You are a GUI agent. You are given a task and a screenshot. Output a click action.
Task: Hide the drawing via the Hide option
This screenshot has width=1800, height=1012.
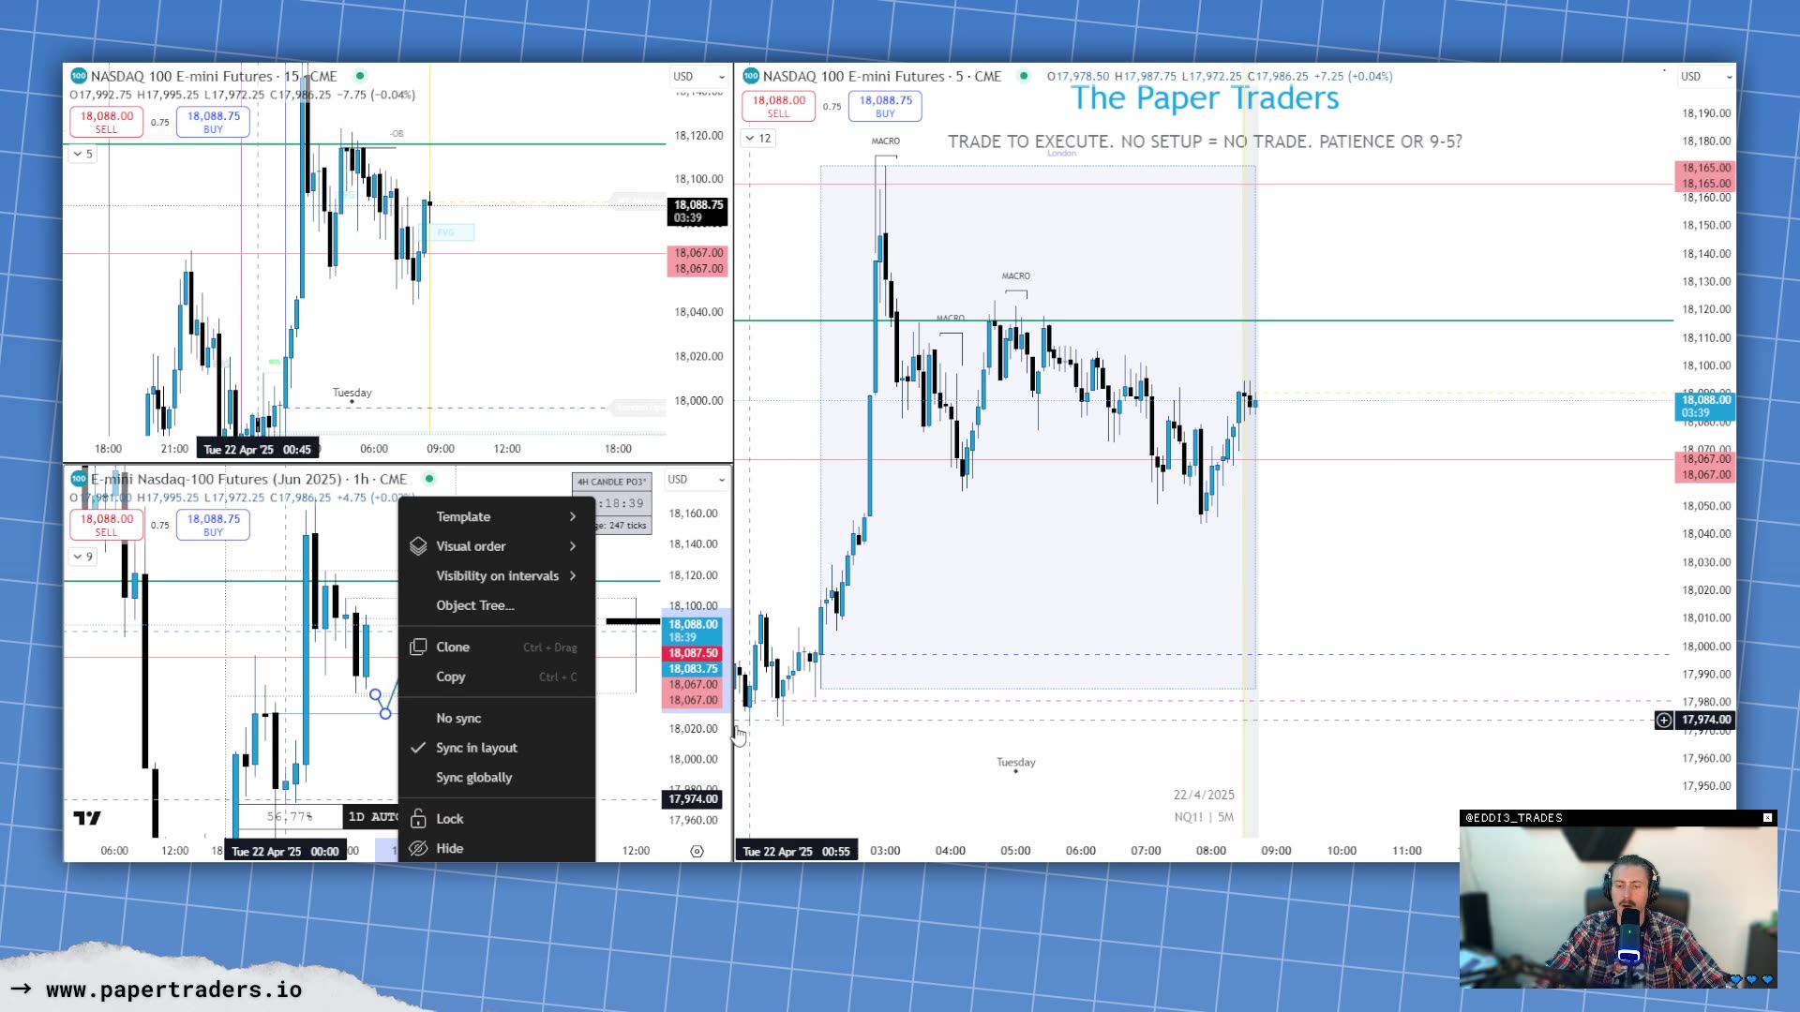[x=497, y=848]
